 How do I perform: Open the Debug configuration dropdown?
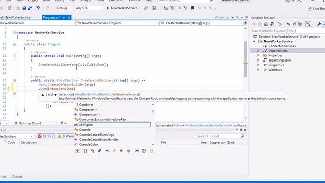[64, 8]
